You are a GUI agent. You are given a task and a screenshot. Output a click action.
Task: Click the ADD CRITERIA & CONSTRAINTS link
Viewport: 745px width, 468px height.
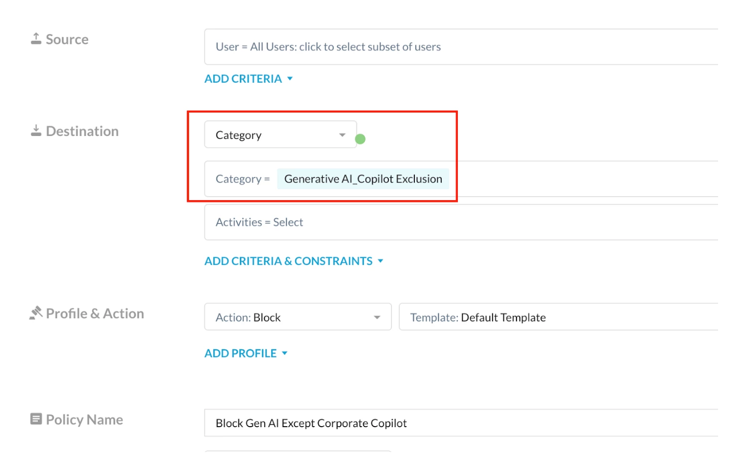[288, 261]
